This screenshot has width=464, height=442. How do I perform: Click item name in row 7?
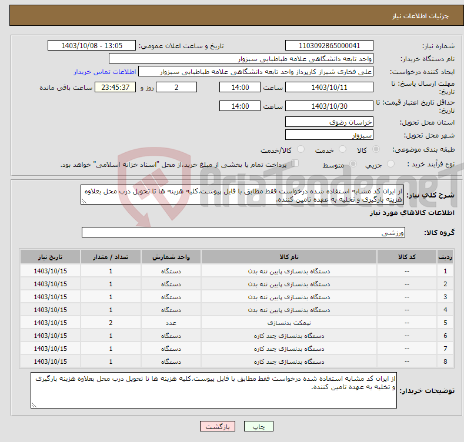tap(289, 349)
